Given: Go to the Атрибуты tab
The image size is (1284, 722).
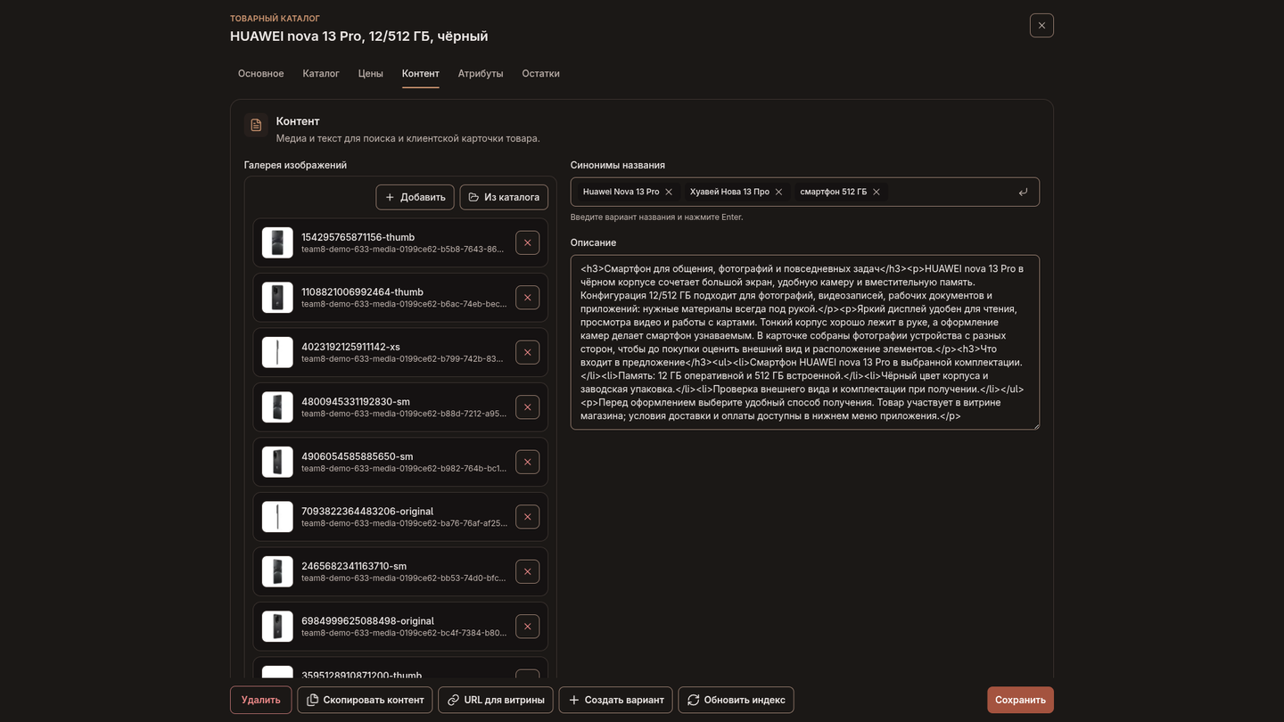Looking at the screenshot, I should coord(481,73).
